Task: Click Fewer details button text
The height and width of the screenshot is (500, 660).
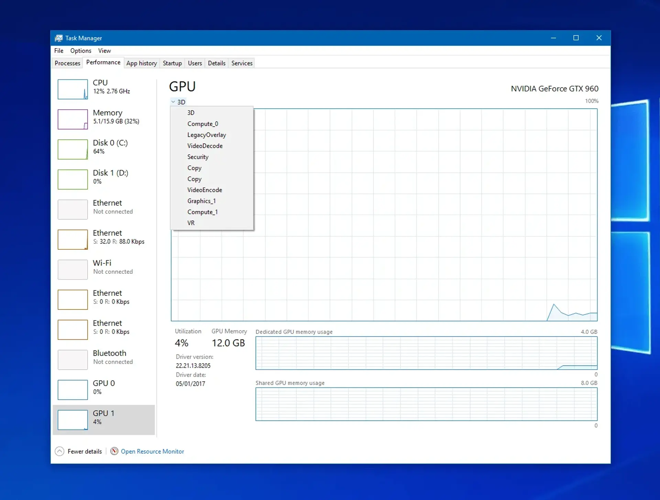Action: tap(85, 451)
